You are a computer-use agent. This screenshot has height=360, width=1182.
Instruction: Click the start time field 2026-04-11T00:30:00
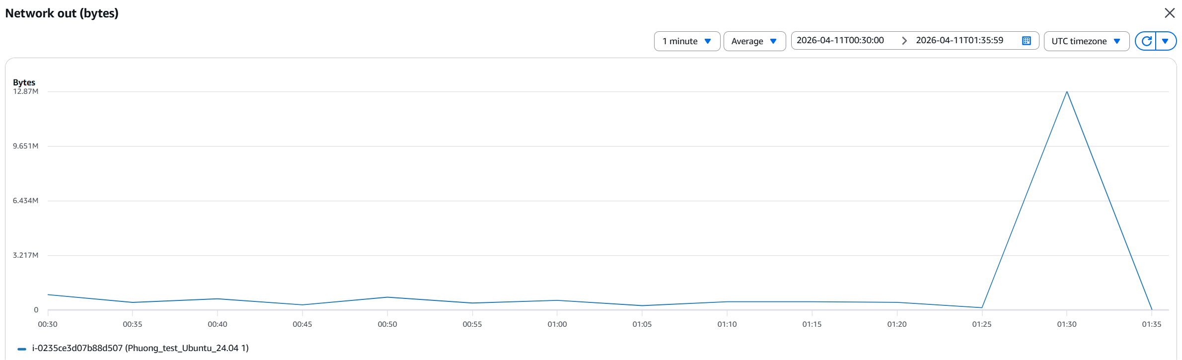click(840, 41)
